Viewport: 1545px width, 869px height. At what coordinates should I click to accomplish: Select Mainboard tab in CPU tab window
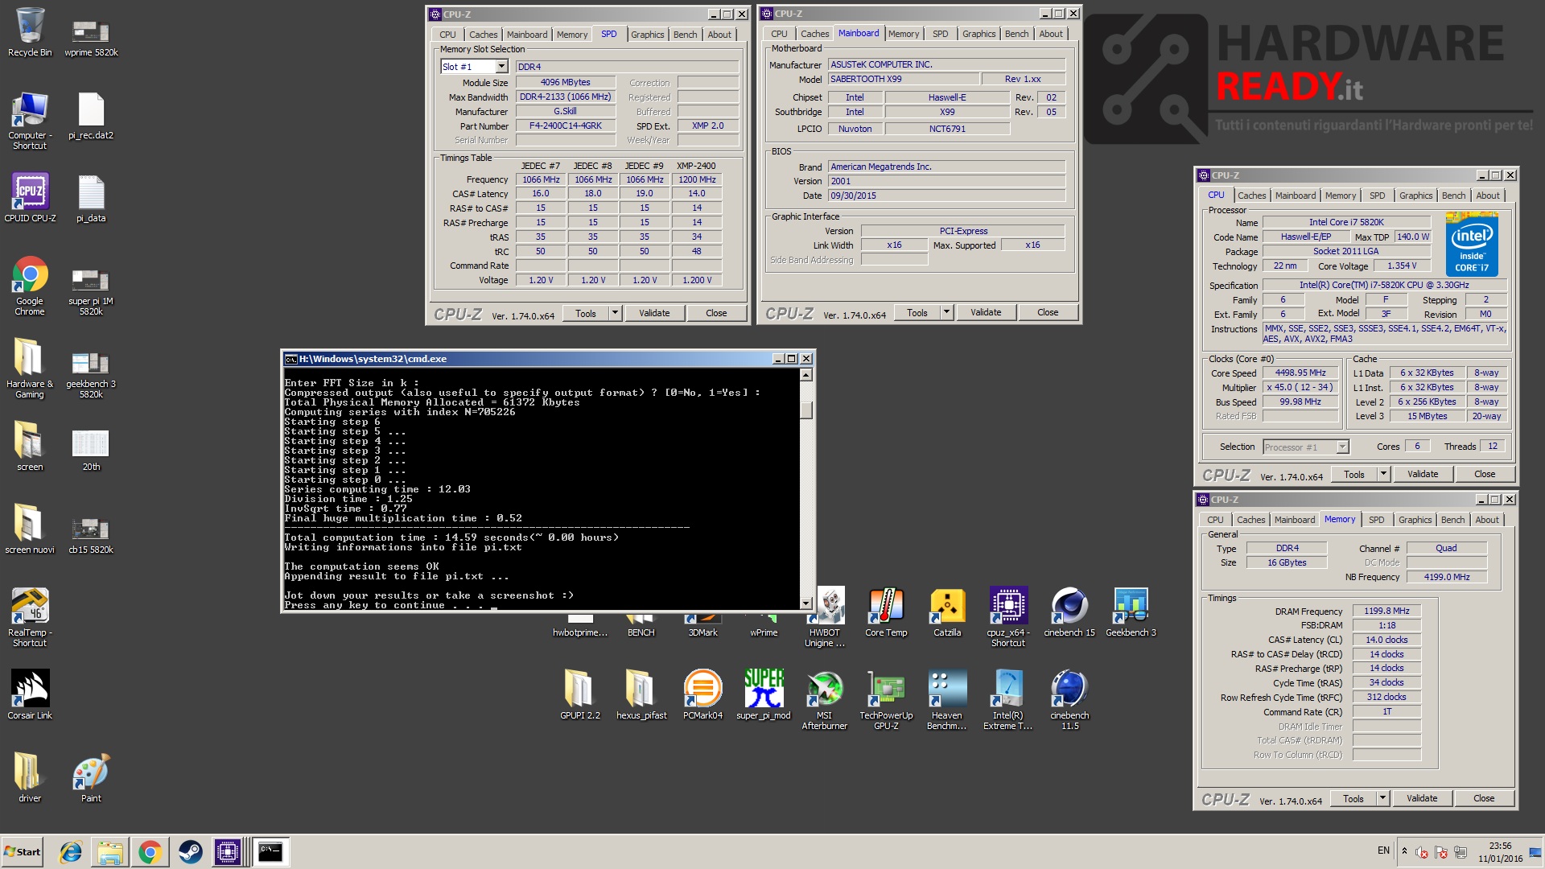(1295, 196)
